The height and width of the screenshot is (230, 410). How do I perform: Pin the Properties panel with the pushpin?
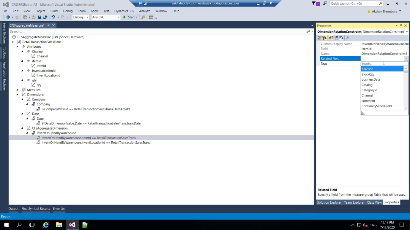coord(401,26)
